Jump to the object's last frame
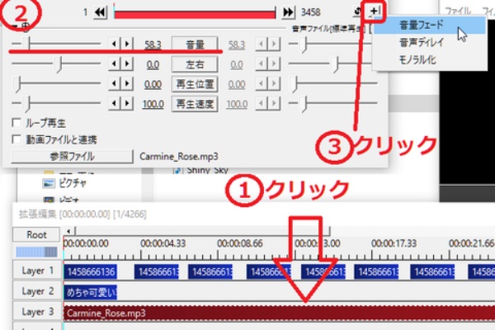The image size is (495, 330). click(x=288, y=12)
